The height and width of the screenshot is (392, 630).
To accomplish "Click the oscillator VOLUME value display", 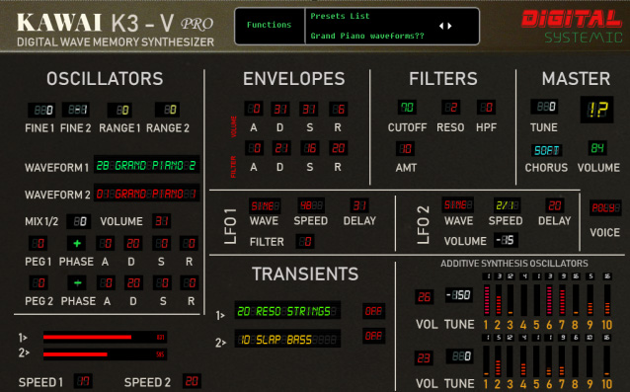I will point(162,221).
